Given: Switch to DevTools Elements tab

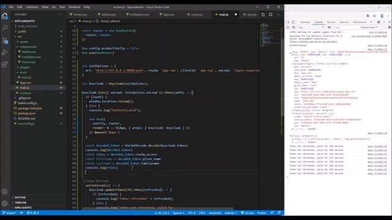Looking at the screenshot, I should (305, 22).
